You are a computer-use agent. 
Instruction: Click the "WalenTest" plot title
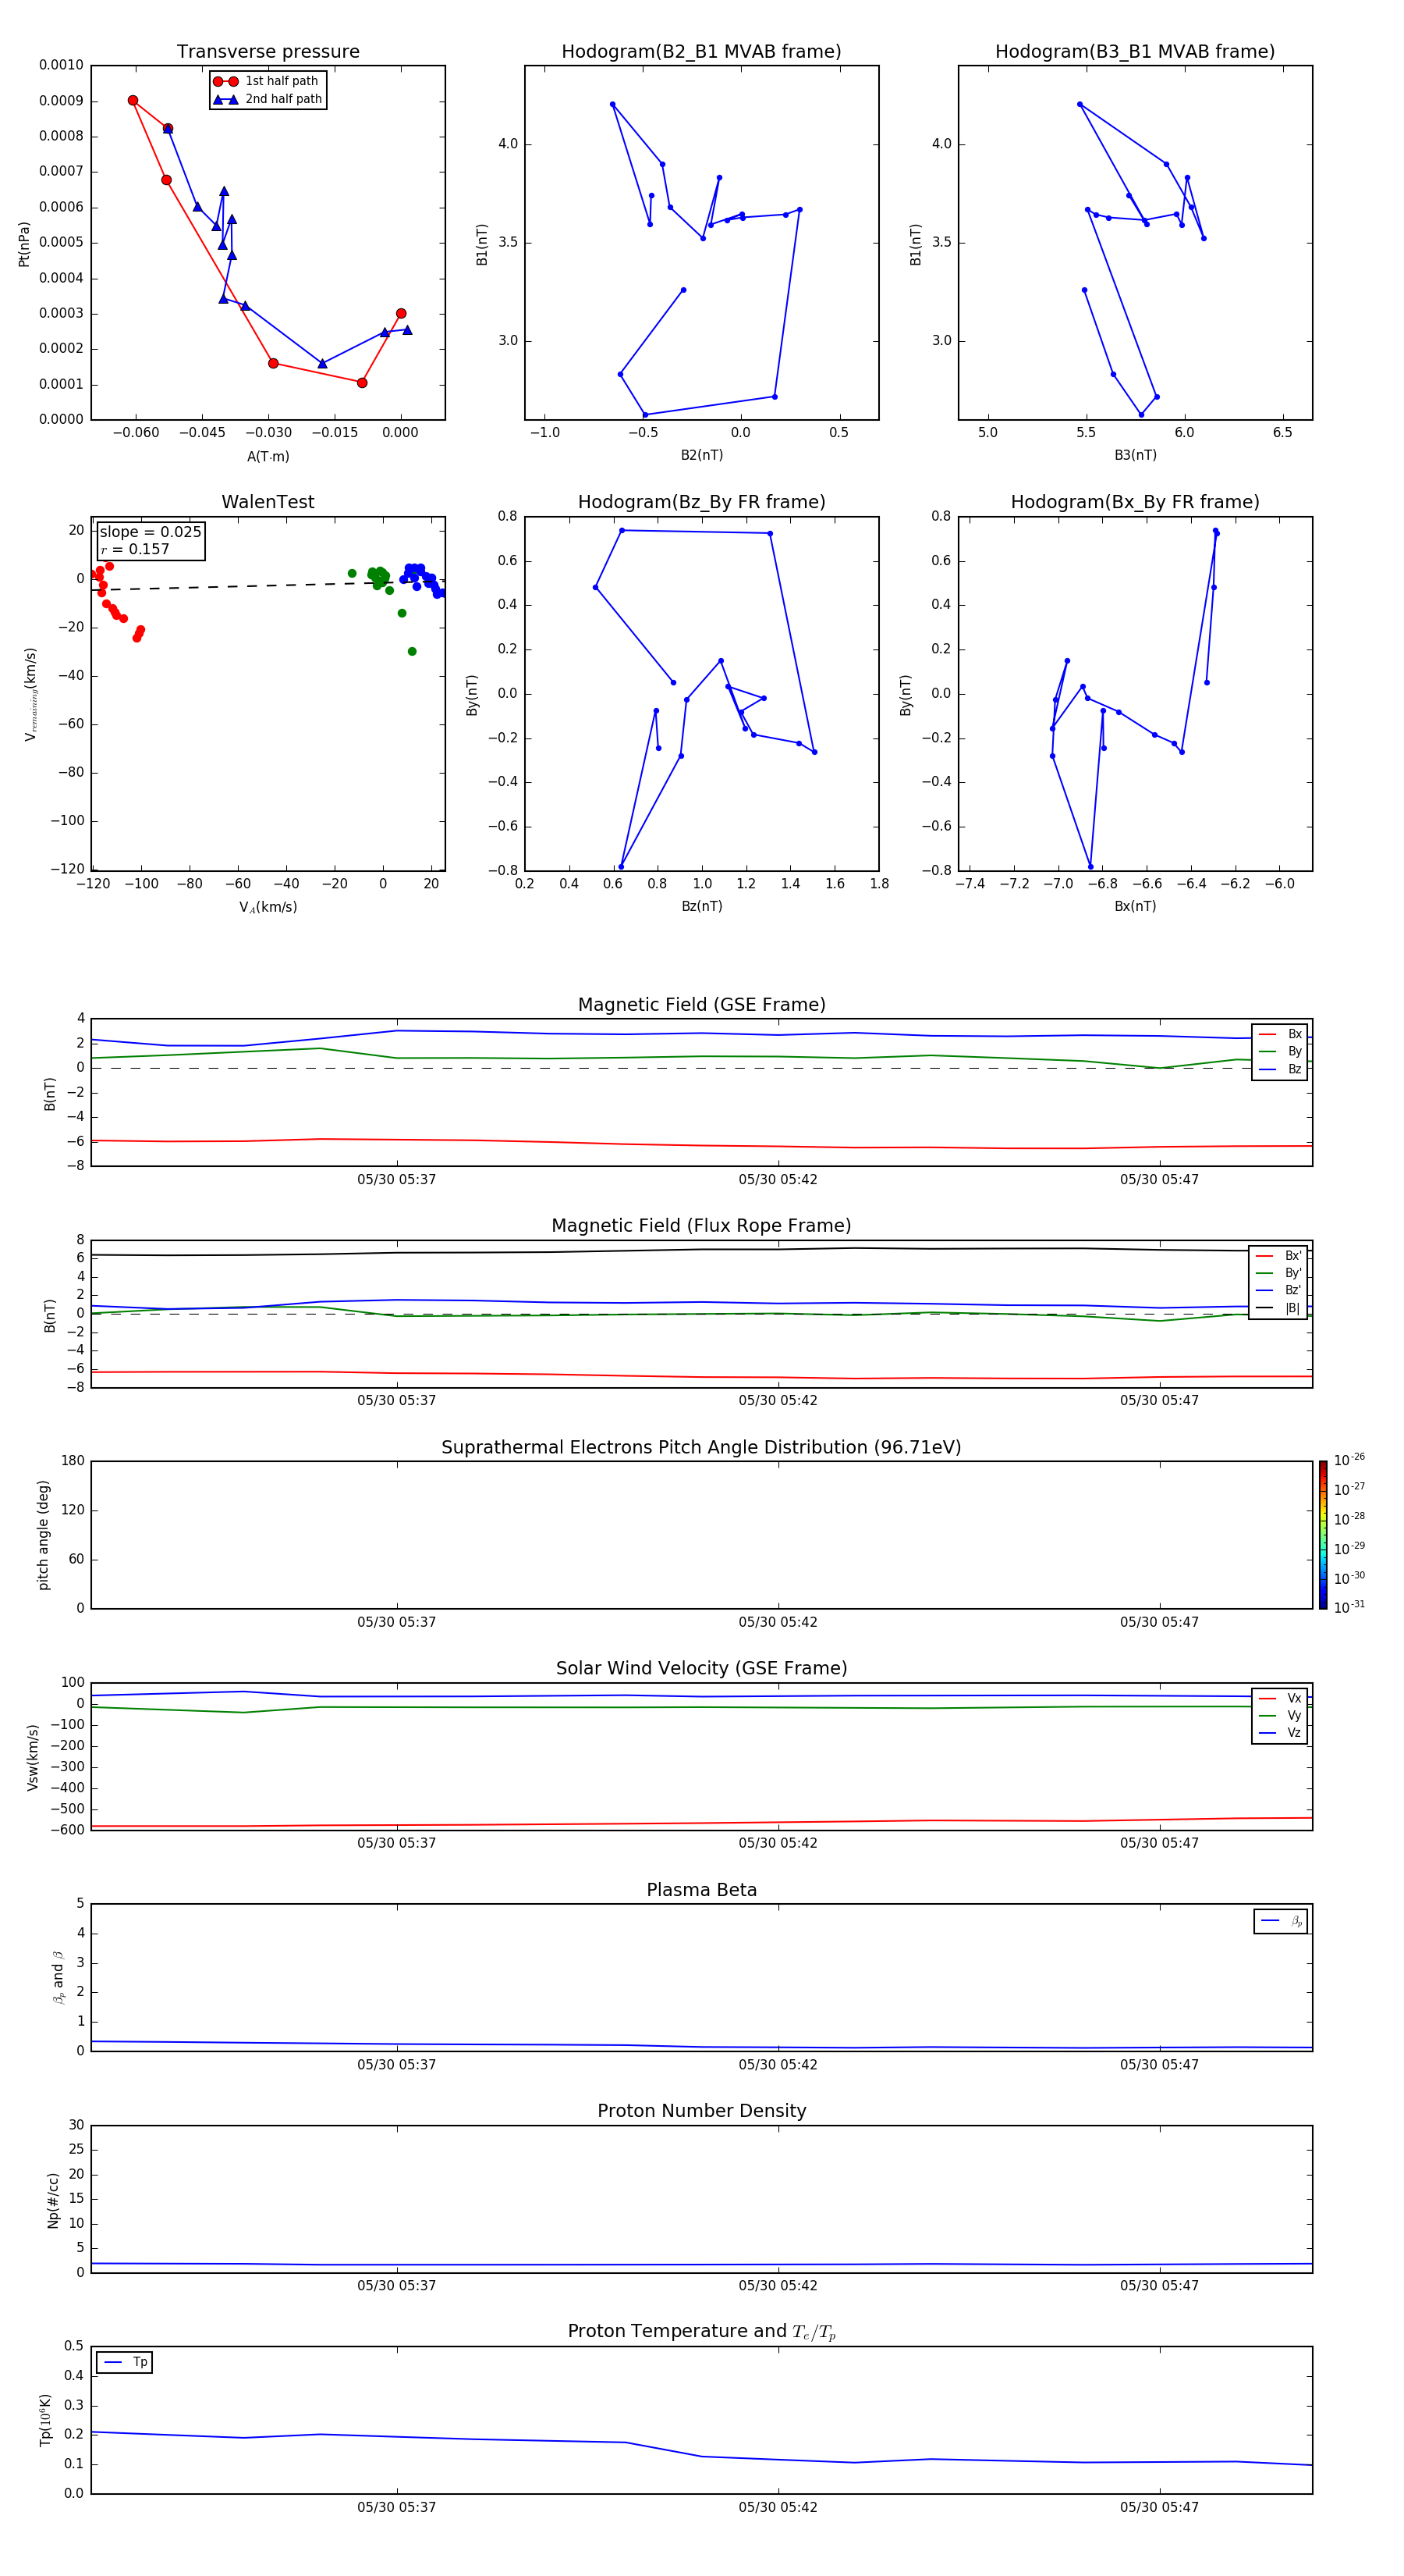(x=268, y=502)
